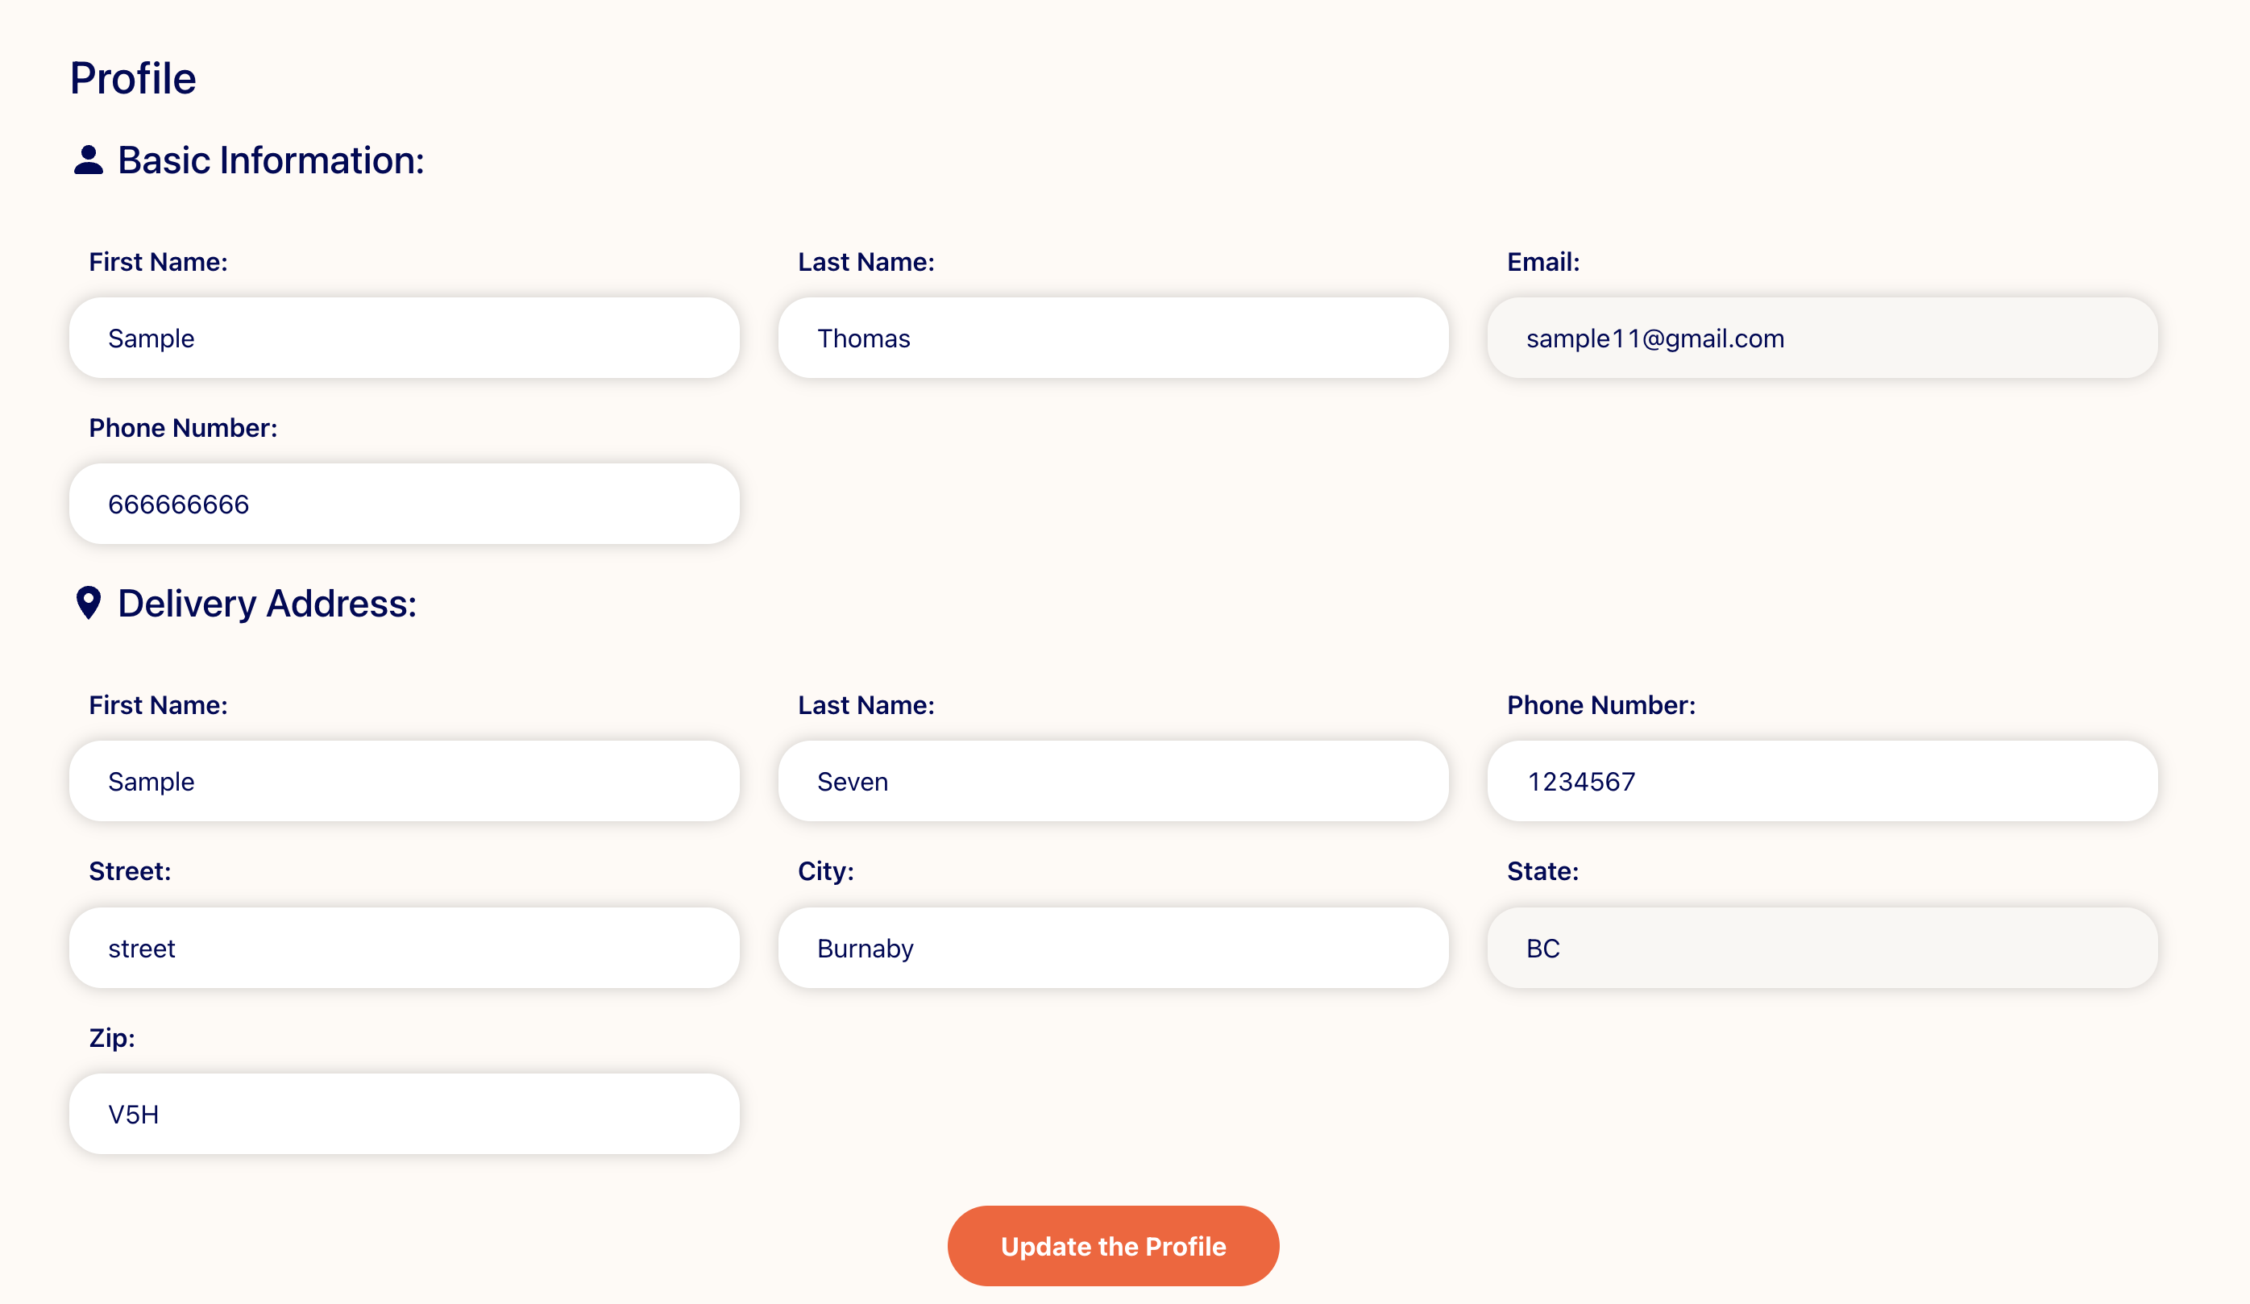Focus the Basic Information First Name field
This screenshot has width=2250, height=1304.
pyautogui.click(x=405, y=338)
